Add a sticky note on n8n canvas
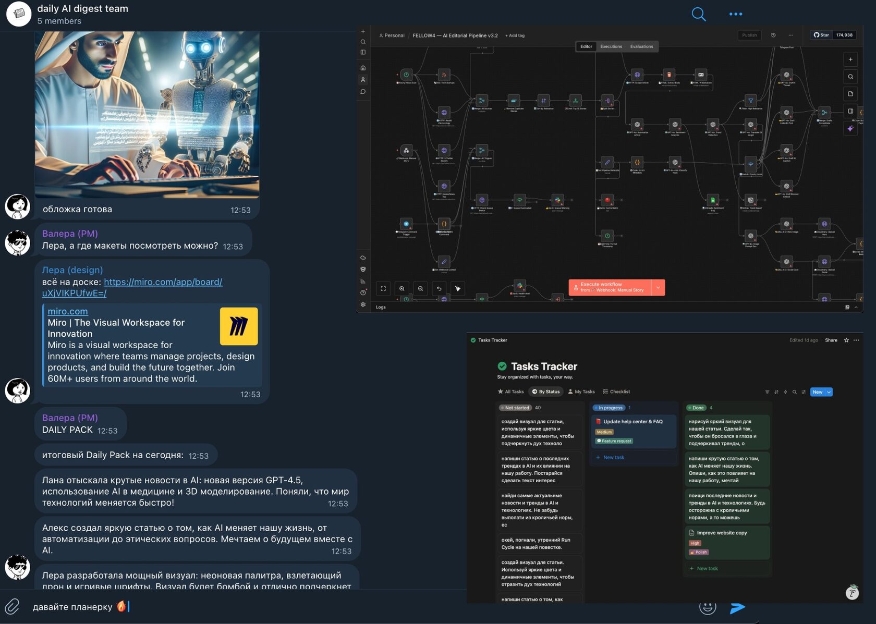This screenshot has width=876, height=624. coord(850,94)
